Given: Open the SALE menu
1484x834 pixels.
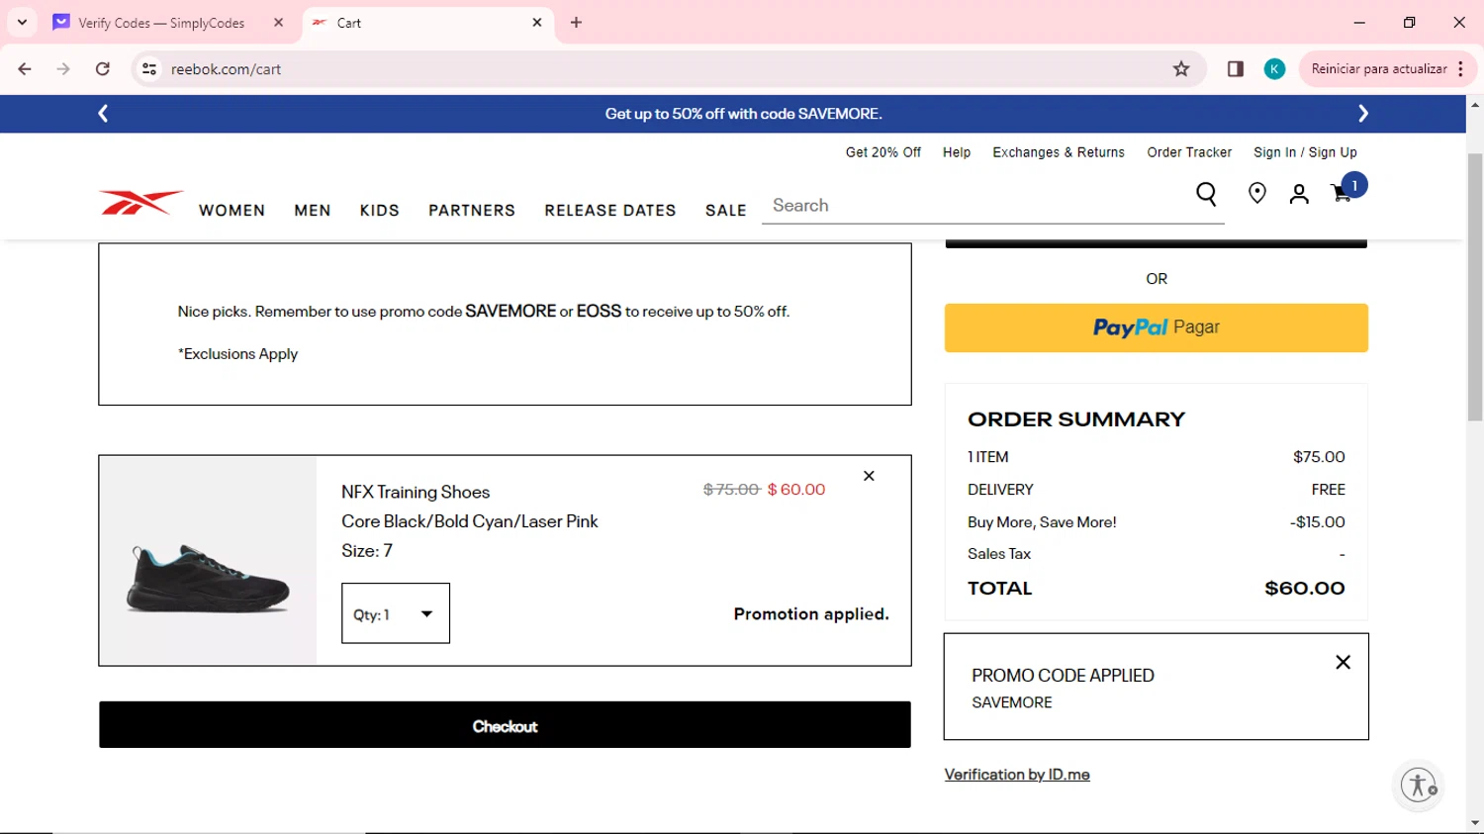Looking at the screenshot, I should click(726, 211).
